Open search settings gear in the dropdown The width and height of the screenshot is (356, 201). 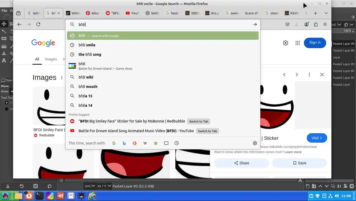255,143
